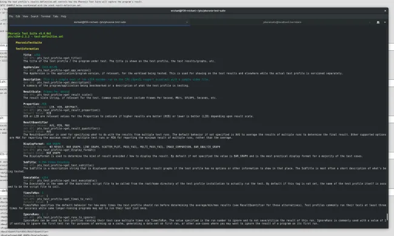Close the terminal window
Image resolution: width=394 pixels, height=236 pixels.
(x=385, y=11)
